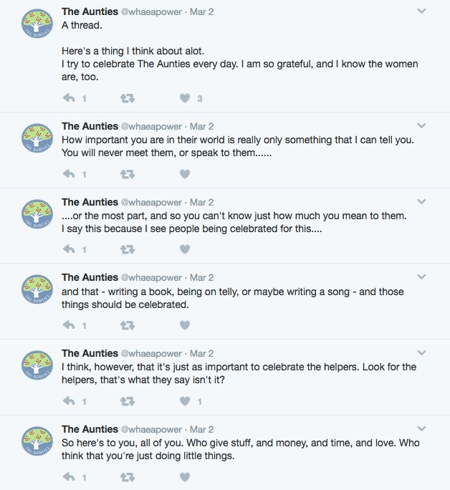This screenshot has width=450, height=490.
Task: Like the 'How important you are' tweet
Action: tap(185, 173)
